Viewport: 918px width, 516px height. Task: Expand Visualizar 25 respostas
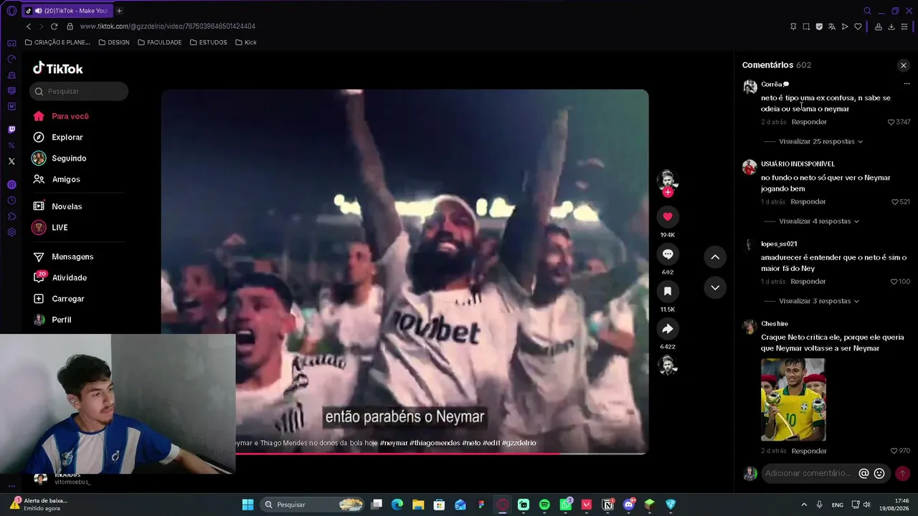pyautogui.click(x=821, y=141)
